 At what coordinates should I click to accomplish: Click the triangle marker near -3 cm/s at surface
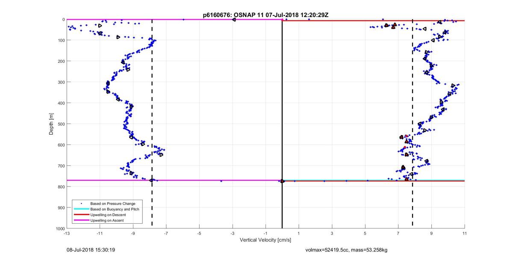click(234, 20)
